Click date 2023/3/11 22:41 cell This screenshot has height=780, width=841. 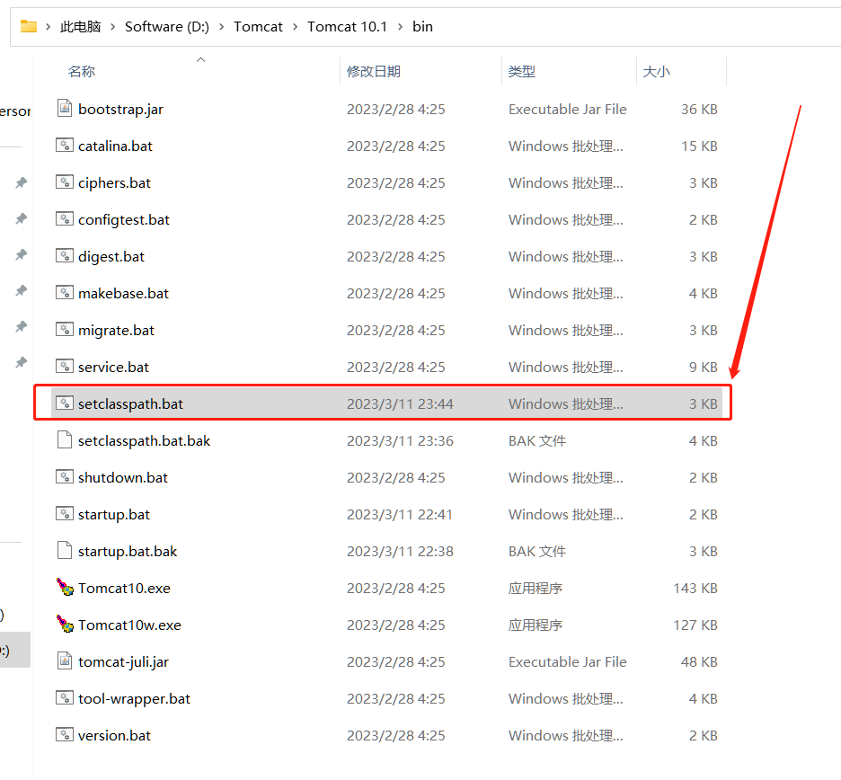[x=400, y=514]
